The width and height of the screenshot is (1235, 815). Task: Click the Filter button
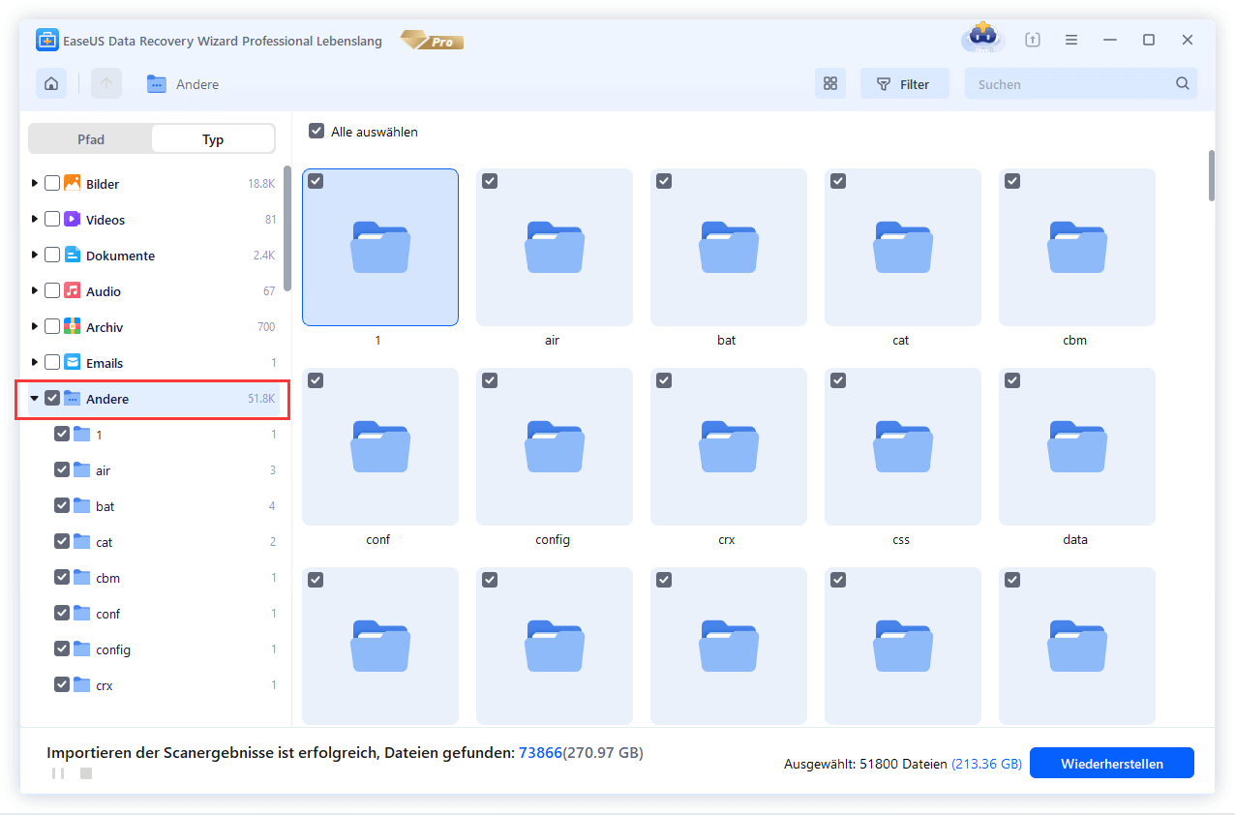coord(905,84)
